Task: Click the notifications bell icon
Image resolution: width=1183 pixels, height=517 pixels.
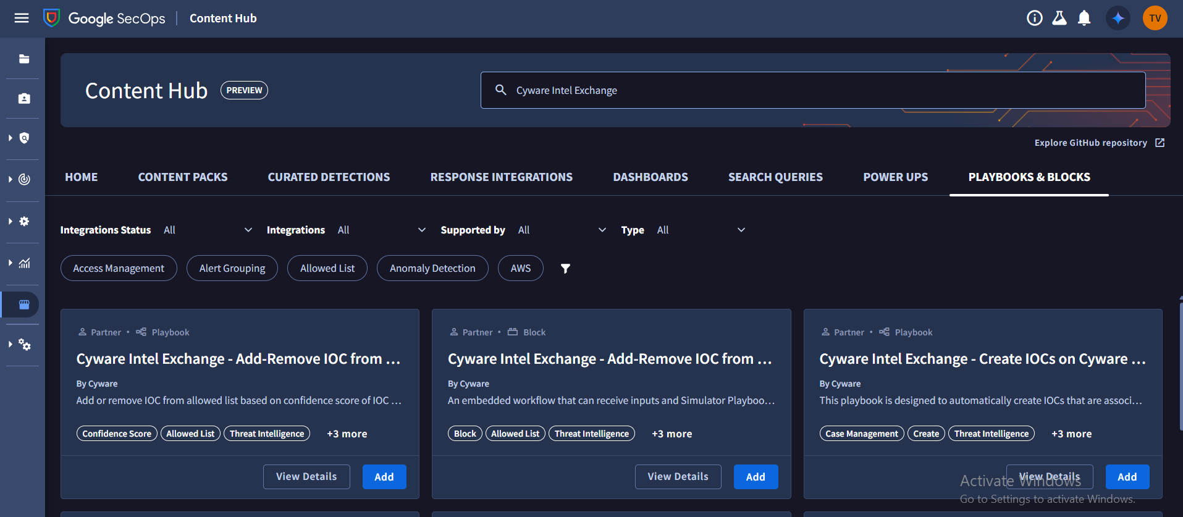Action: pyautogui.click(x=1084, y=19)
